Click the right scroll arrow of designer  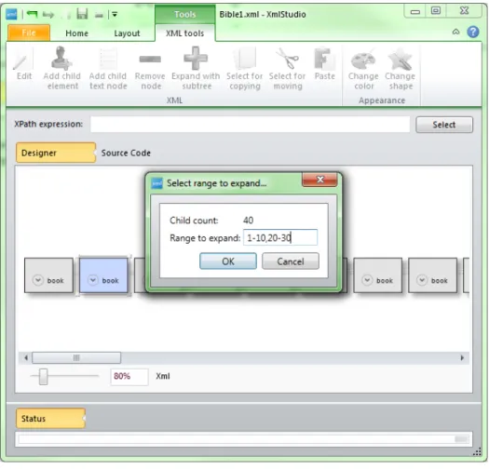(462, 357)
